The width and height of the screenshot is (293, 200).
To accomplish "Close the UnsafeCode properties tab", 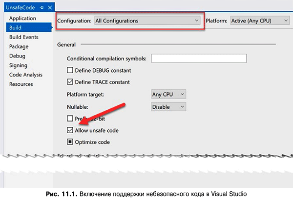I will point(49,8).
